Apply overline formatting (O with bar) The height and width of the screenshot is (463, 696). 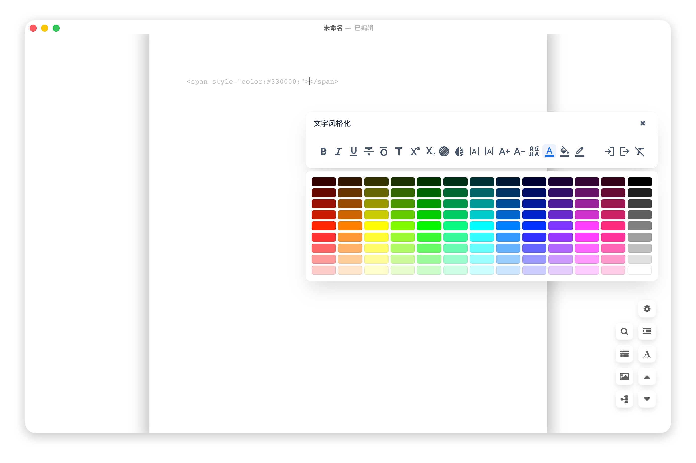pyautogui.click(x=384, y=152)
